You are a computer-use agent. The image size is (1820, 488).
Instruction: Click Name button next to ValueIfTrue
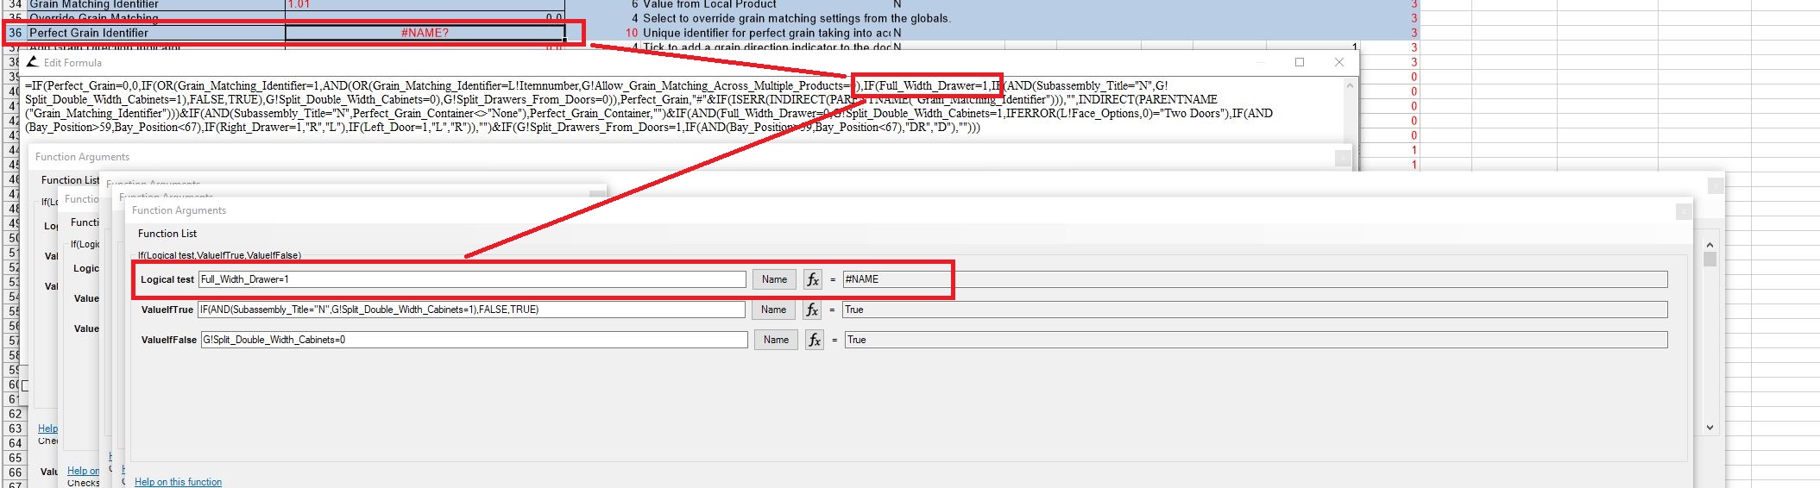point(774,310)
